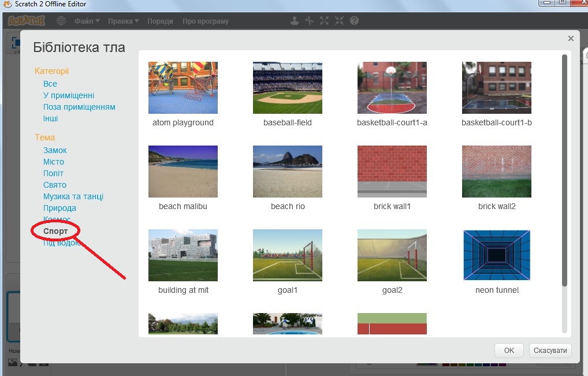This screenshot has height=376, width=588.
Task: Select the Спорт theme
Action: [x=55, y=231]
